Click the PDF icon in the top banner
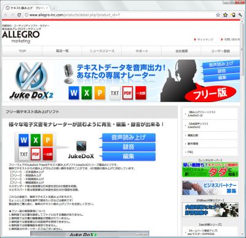246x238 pixels. click(x=127, y=93)
